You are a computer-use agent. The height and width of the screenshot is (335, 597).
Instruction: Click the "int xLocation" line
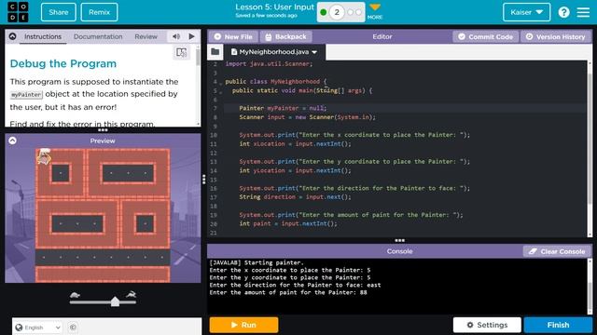(295, 144)
